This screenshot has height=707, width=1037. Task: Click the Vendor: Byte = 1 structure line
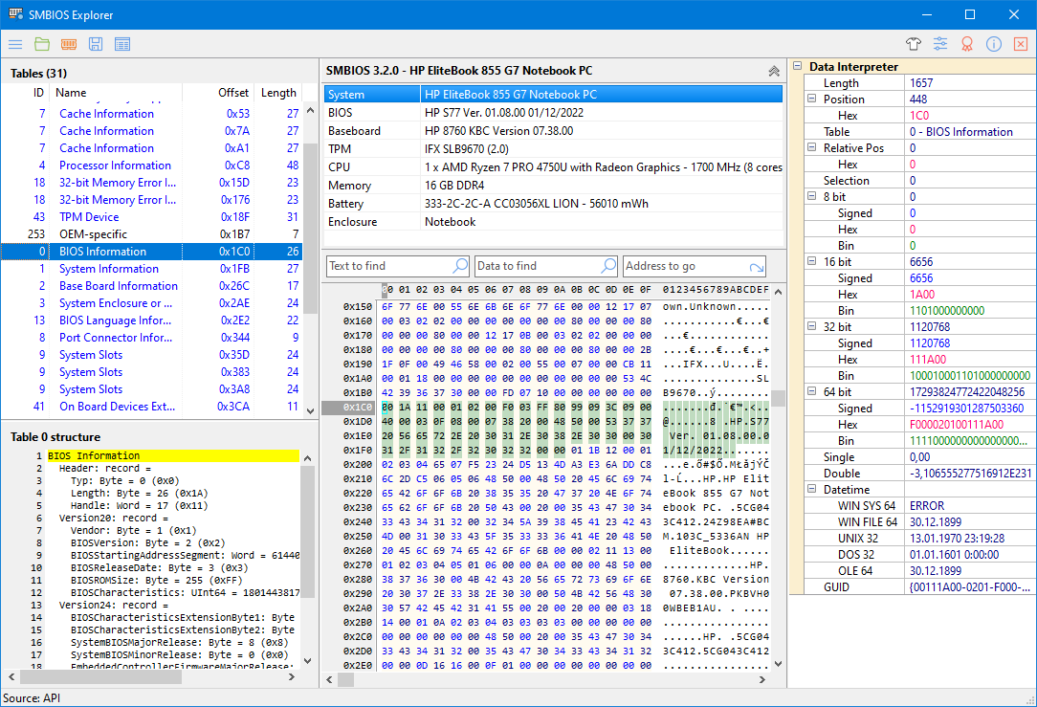click(x=134, y=530)
